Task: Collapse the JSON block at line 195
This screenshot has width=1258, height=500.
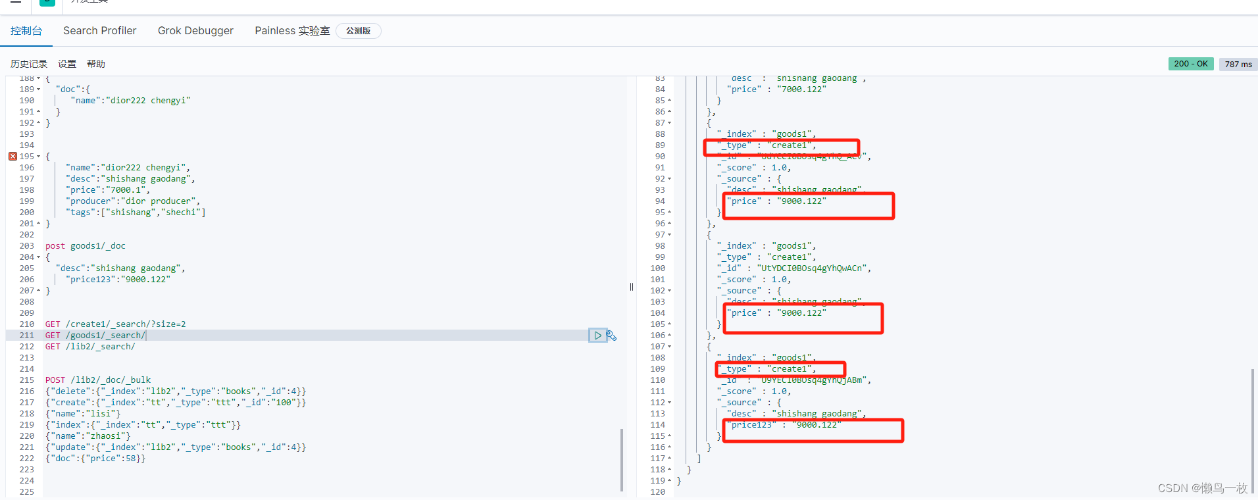Action: [38, 157]
